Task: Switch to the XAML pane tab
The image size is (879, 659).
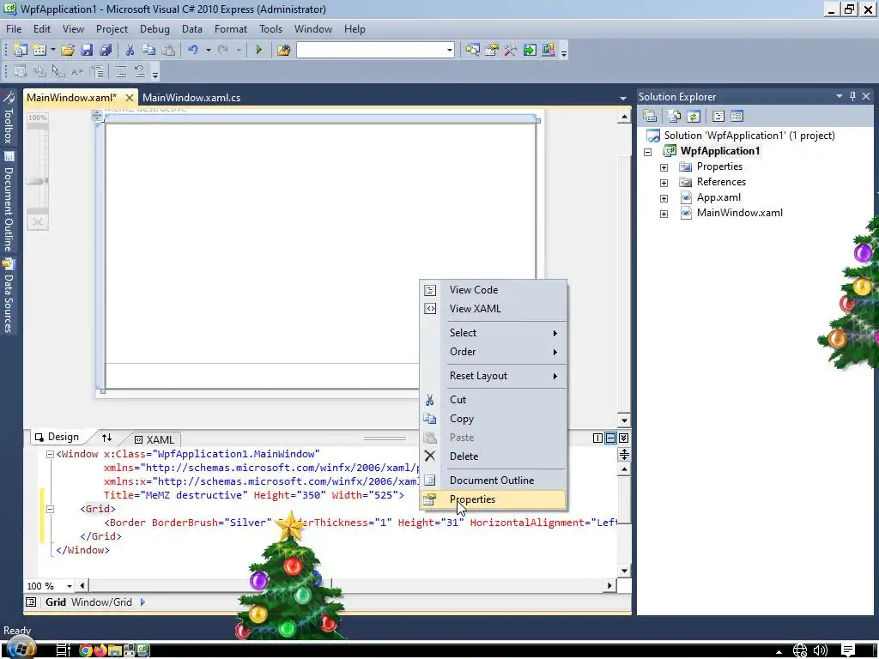Action: click(x=155, y=440)
